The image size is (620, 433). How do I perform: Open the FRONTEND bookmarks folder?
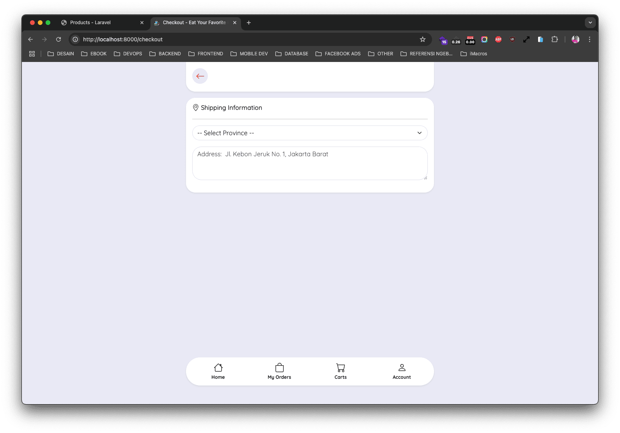[206, 54]
